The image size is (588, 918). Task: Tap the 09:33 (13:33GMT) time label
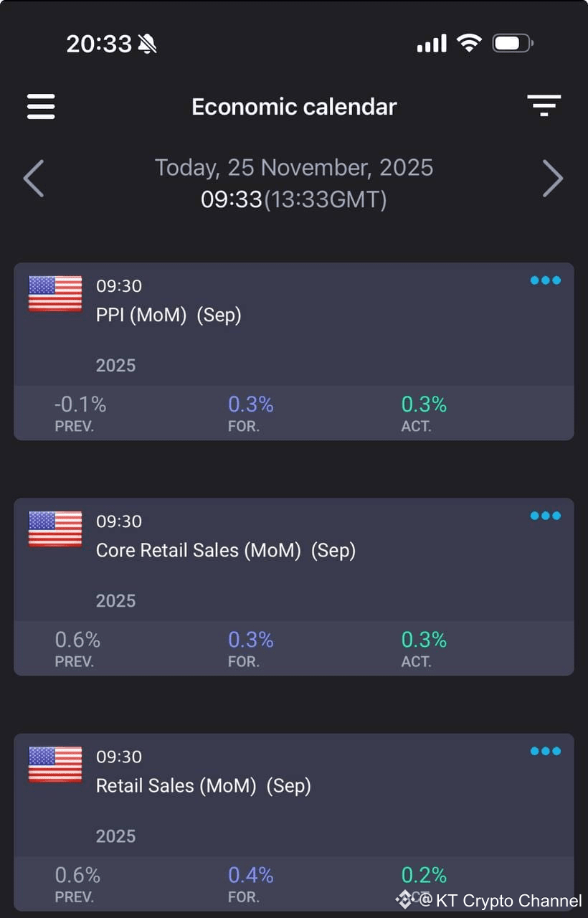pos(294,199)
